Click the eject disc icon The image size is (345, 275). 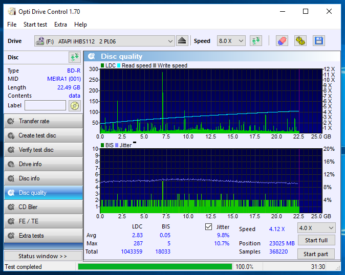coord(182,41)
